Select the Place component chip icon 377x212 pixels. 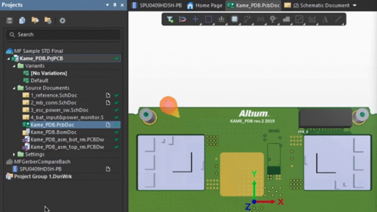(x=235, y=19)
